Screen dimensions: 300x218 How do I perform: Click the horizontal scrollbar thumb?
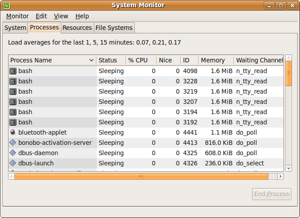[x=141, y=176]
